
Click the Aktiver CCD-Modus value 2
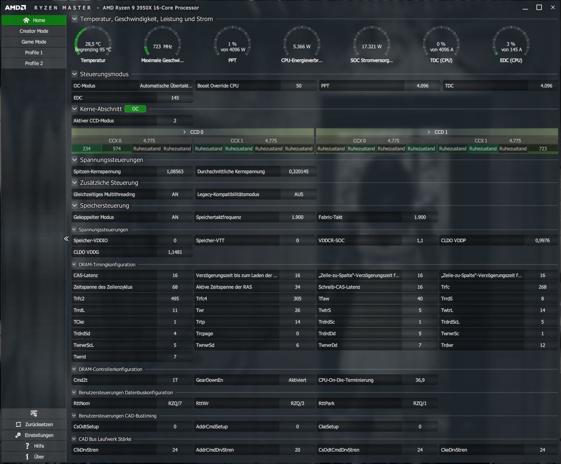tap(175, 121)
